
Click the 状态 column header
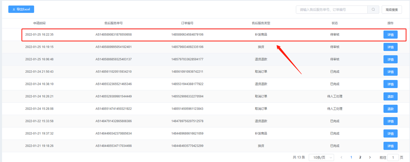click(335, 23)
